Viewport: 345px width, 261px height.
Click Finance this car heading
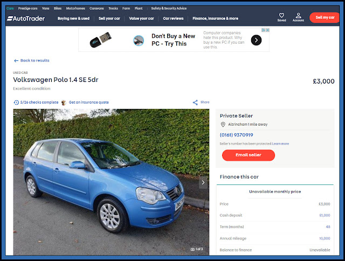(239, 177)
